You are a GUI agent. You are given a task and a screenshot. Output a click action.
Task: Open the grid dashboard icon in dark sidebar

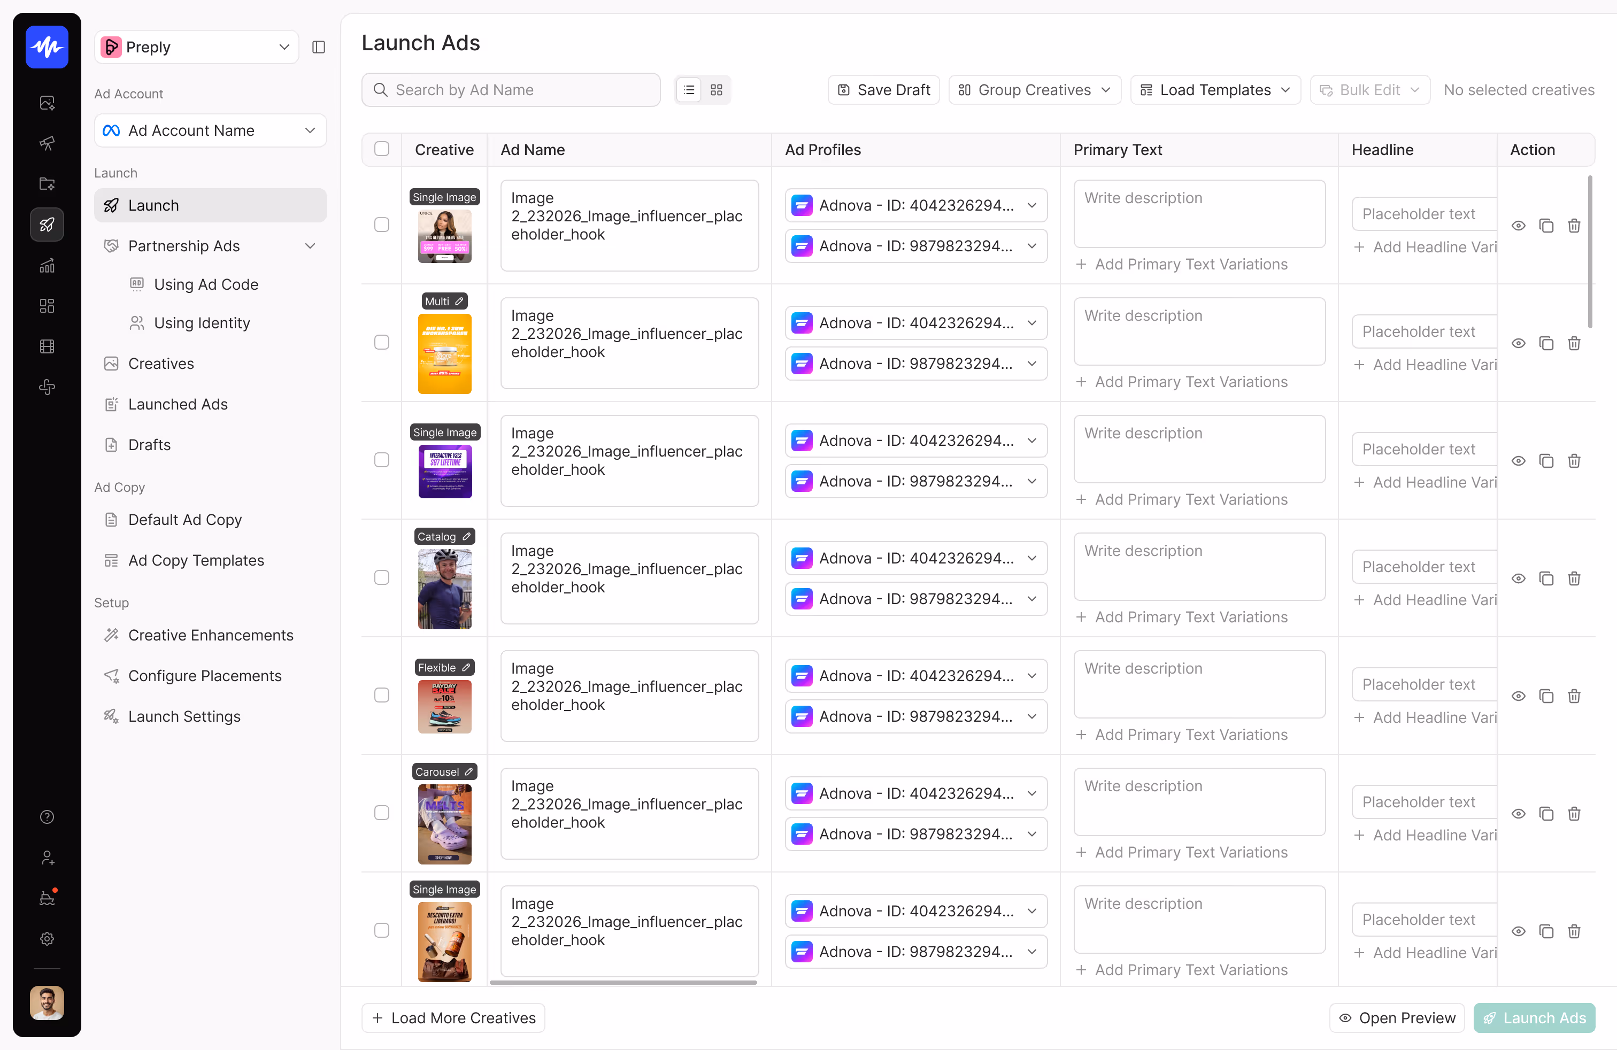coord(47,306)
